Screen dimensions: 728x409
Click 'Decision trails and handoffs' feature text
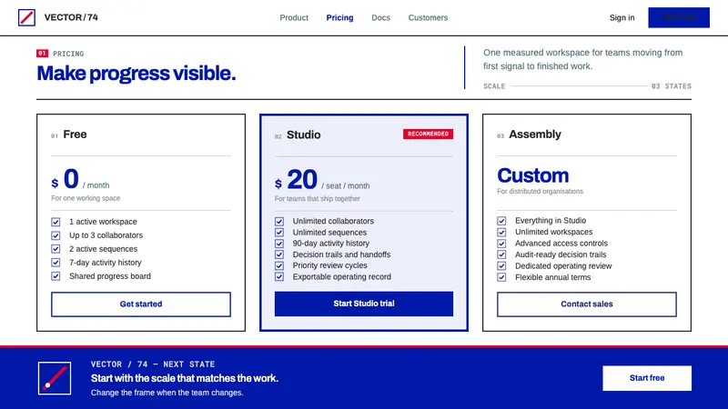341,254
